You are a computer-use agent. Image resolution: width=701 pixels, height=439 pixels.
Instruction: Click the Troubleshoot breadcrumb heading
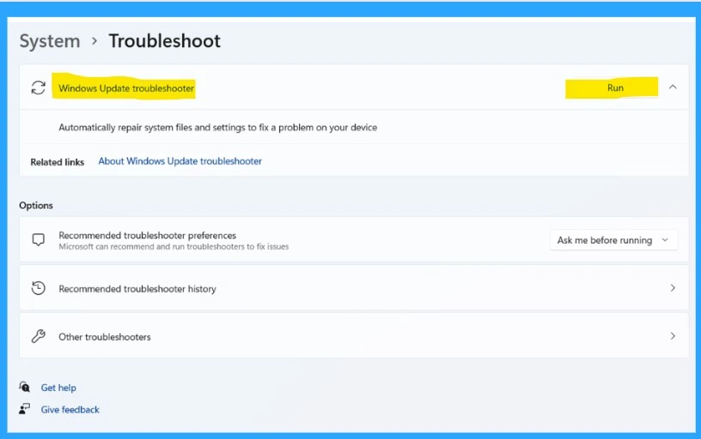coord(165,41)
